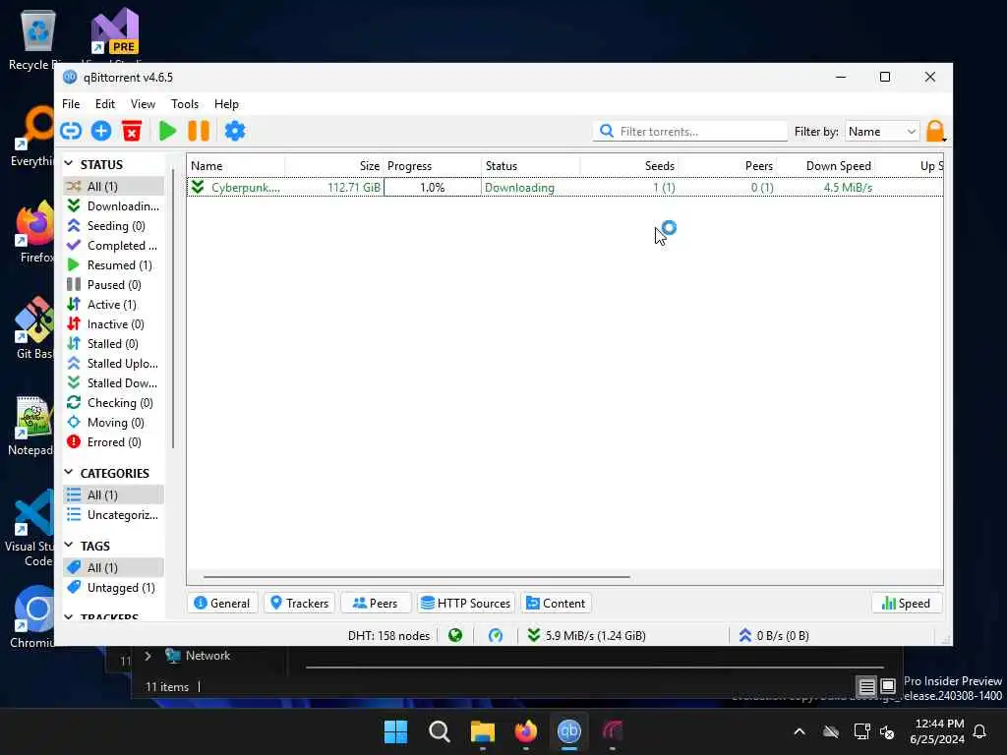Viewport: 1007px width, 755px height.
Task: Click the sidebar vertical scrollbar
Action: [173, 308]
